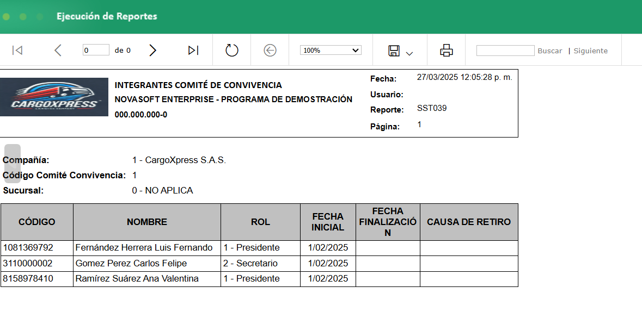Activate the Buscar search link
Screen dimensions: 642x318
click(x=550, y=50)
